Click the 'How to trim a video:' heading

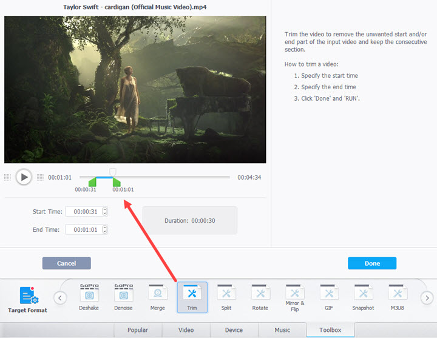pos(311,64)
